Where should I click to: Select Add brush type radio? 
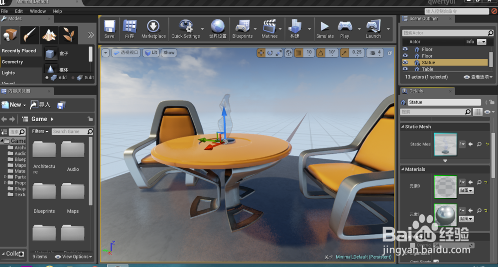pos(47,78)
